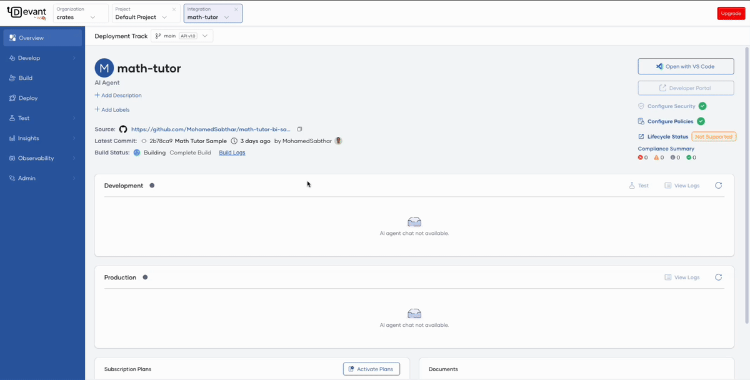Click the Overview sidebar icon

[x=12, y=38]
